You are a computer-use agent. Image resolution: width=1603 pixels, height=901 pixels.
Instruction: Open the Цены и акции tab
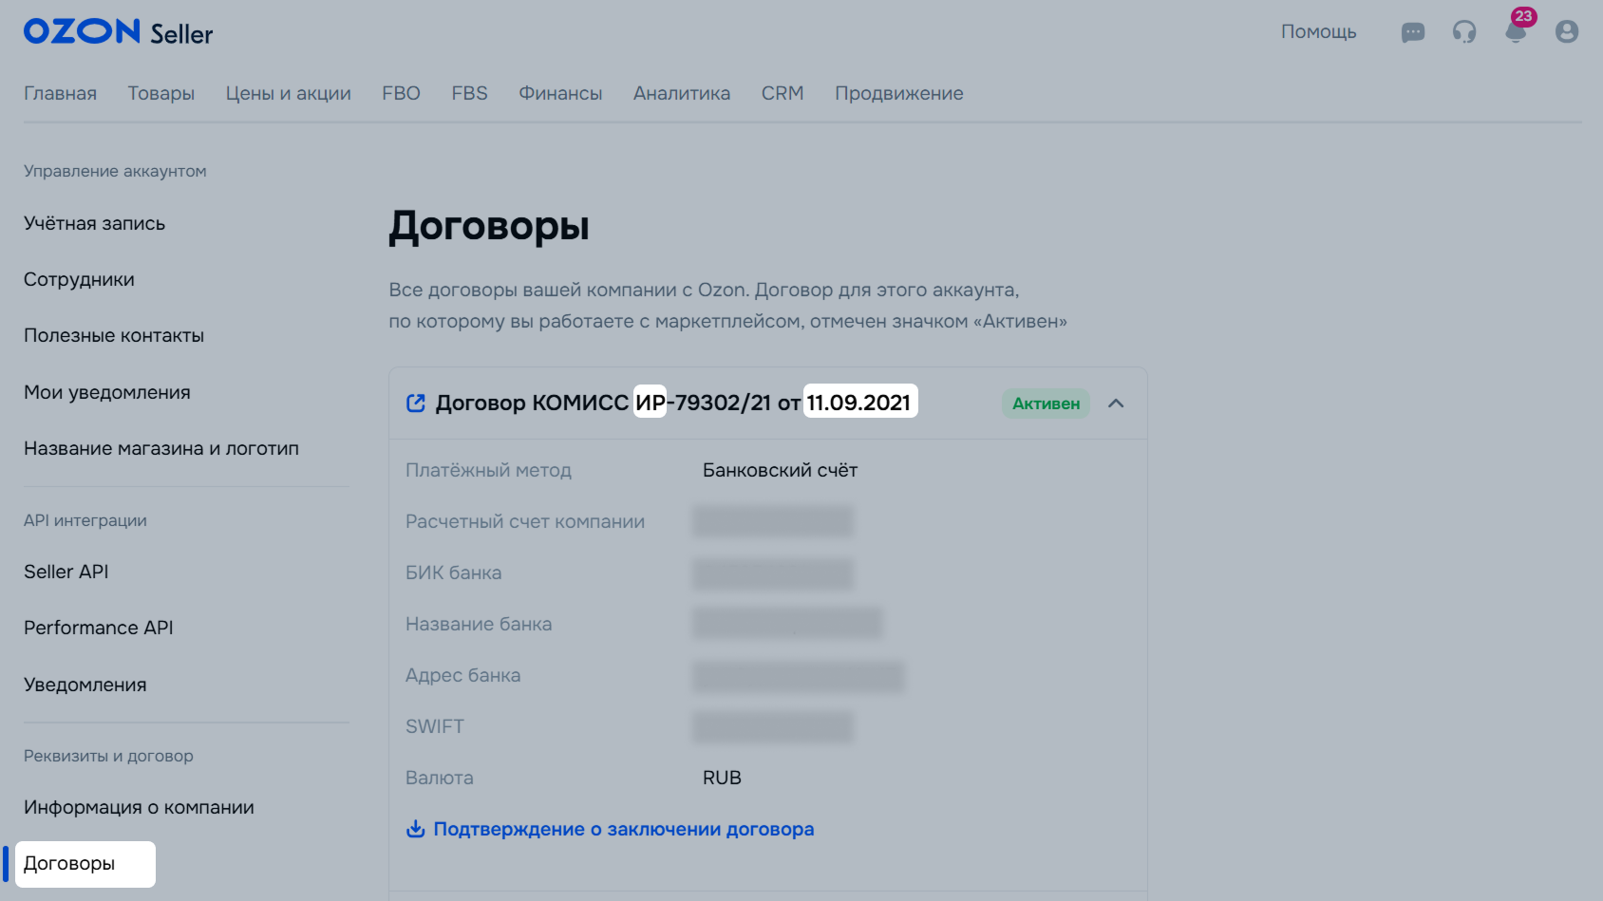289,93
